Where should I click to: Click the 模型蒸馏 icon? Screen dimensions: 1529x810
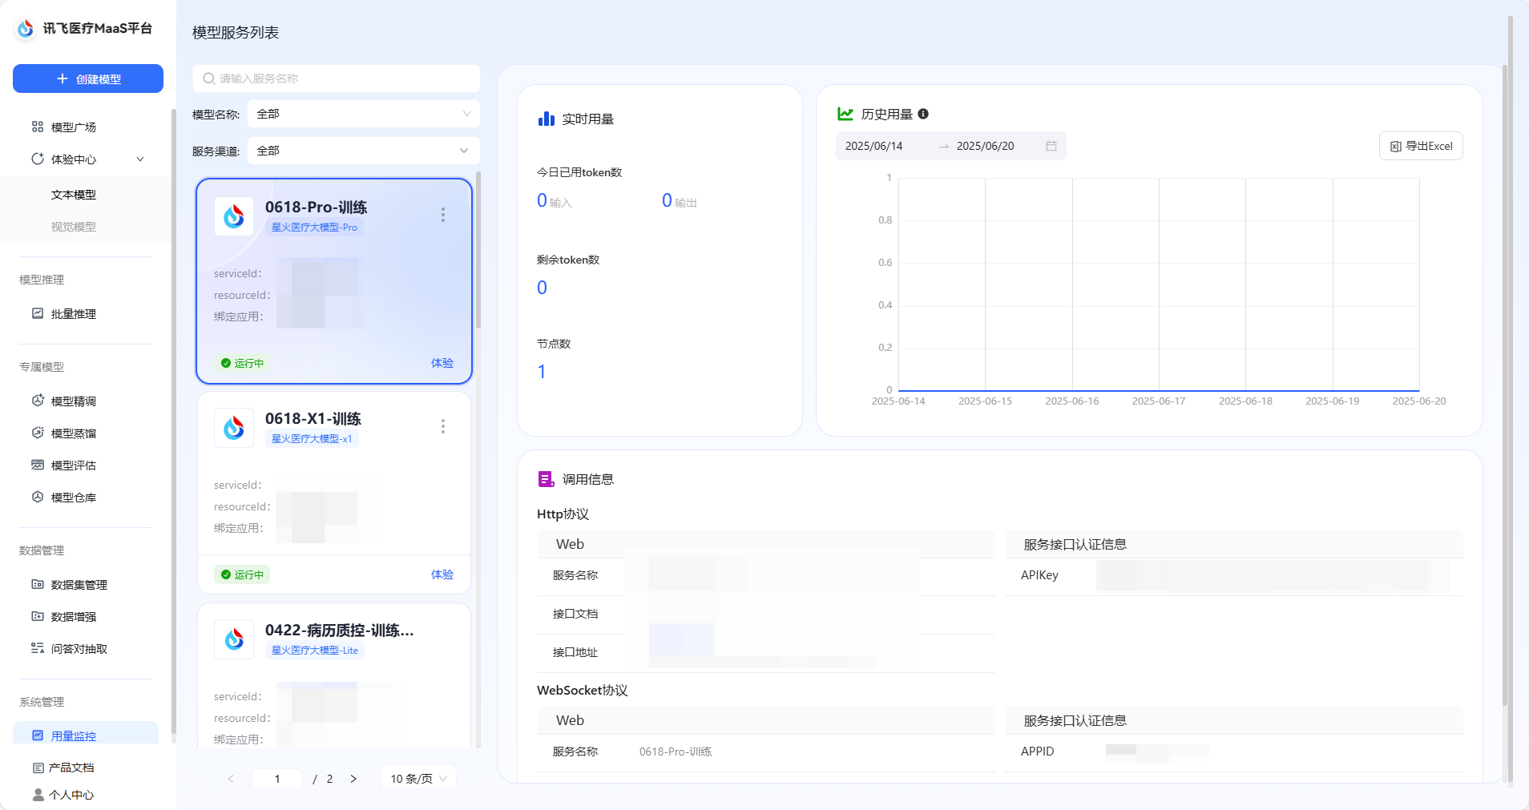tap(38, 433)
